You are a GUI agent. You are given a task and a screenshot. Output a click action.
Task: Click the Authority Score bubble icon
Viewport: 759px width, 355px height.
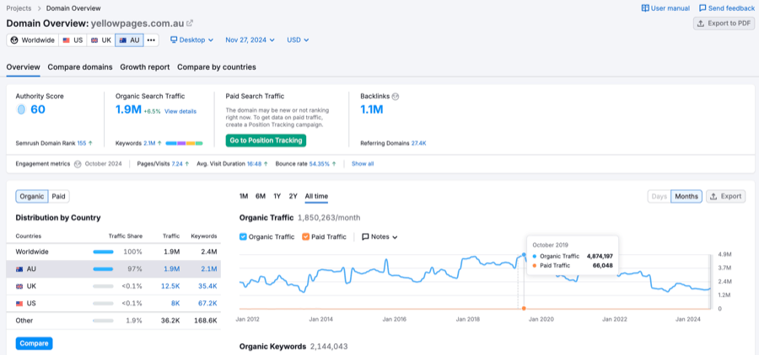point(21,109)
